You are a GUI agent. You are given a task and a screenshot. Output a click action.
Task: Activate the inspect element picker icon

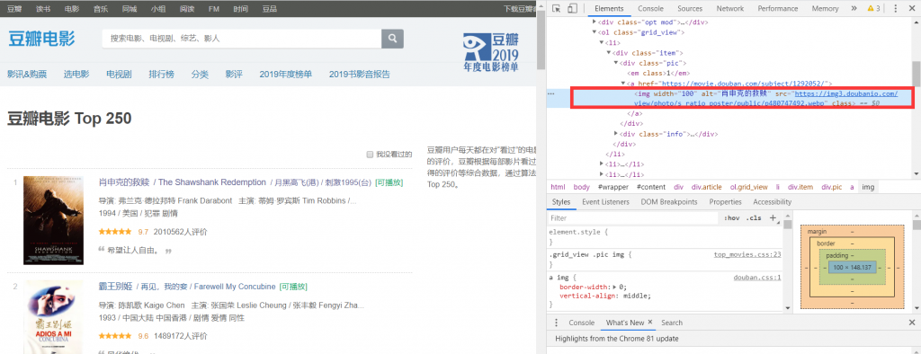(556, 8)
